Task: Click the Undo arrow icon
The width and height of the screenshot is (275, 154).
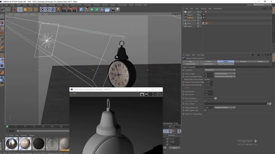Action: point(3,9)
